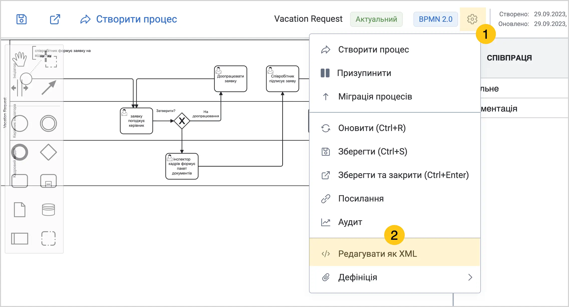Select the заявку погоджує керівник task

pos(136,121)
